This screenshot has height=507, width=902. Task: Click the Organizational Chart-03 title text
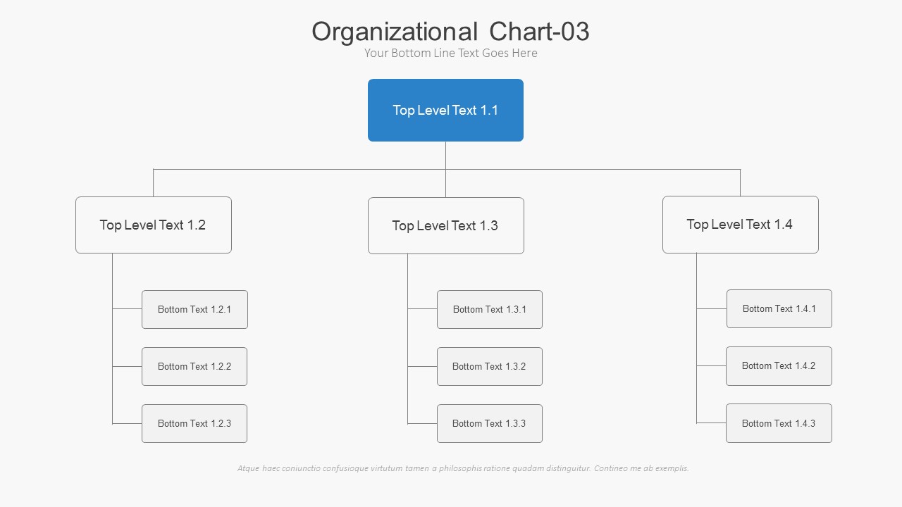(x=450, y=32)
